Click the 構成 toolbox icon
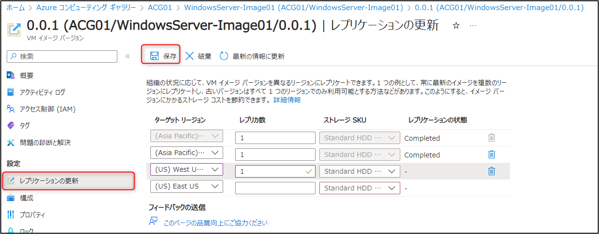This screenshot has height=234, width=599. [11, 198]
